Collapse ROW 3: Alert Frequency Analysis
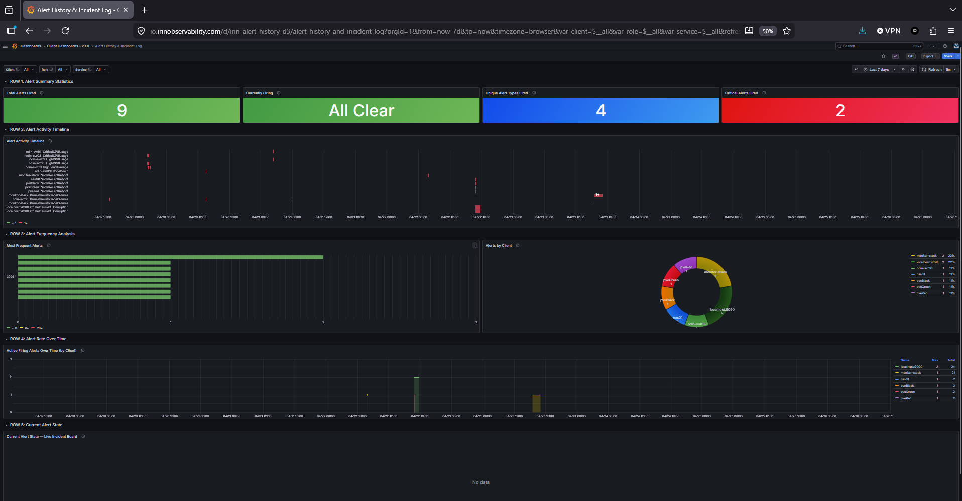Viewport: 962px width, 501px height. pos(42,234)
